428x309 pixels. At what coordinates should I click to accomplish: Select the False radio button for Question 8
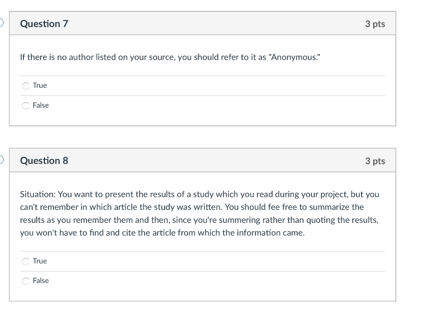click(25, 281)
